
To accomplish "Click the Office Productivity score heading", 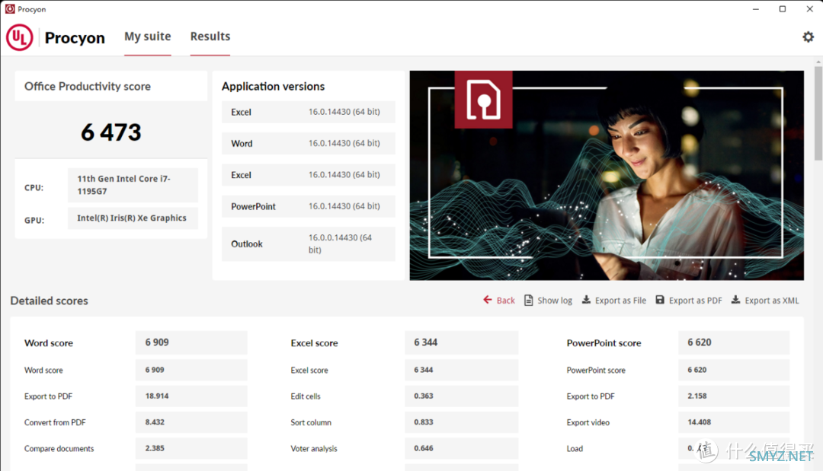I will point(88,87).
